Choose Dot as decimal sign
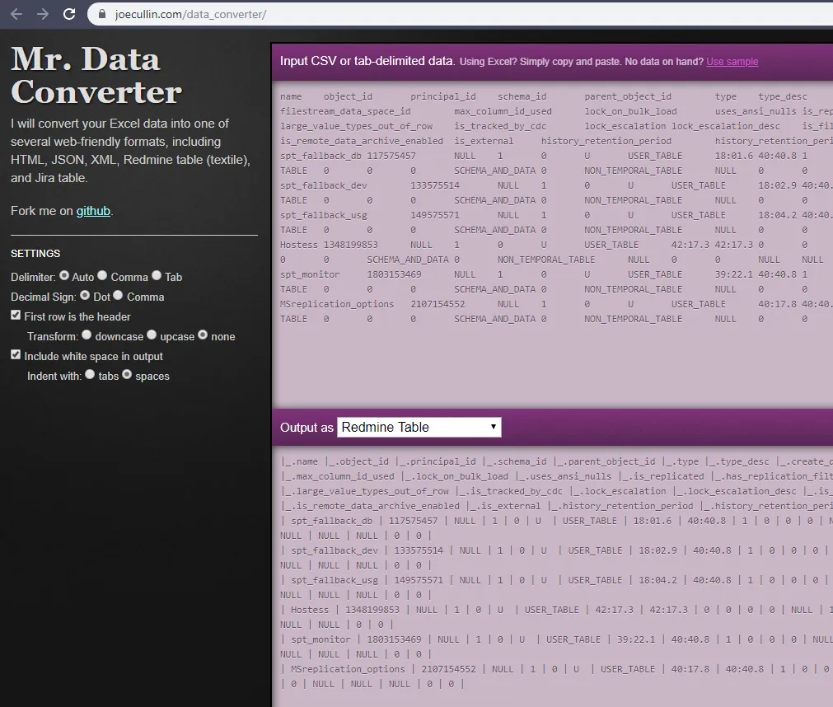This screenshot has width=833, height=707. pos(85,296)
